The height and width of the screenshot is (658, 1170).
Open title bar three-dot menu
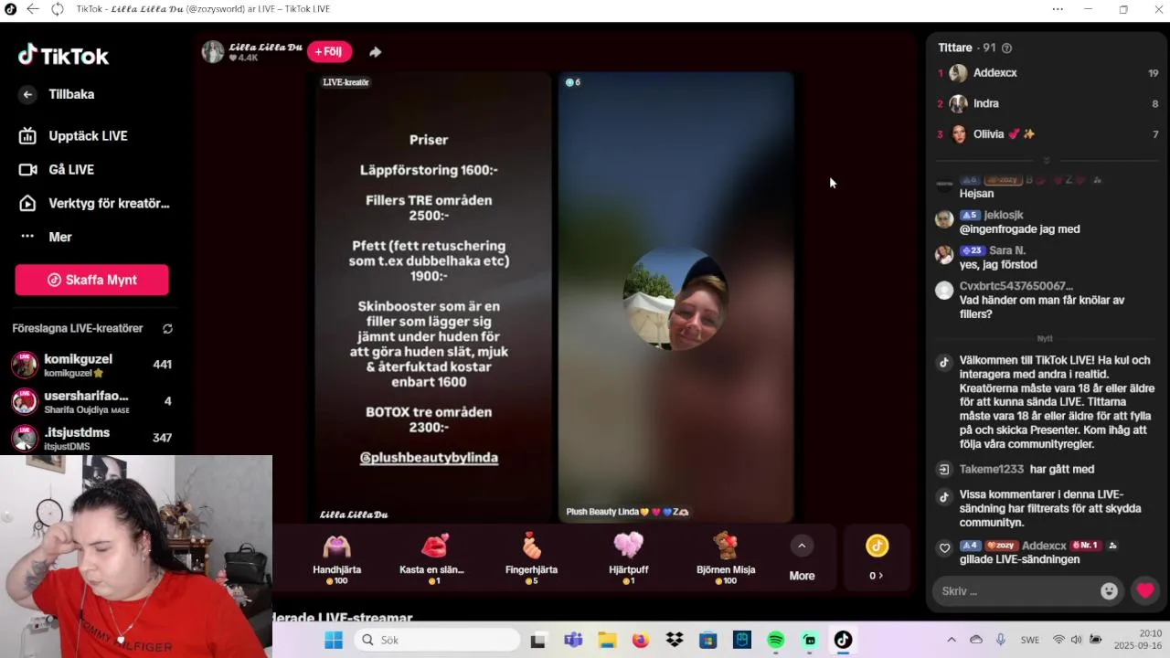pos(1058,9)
